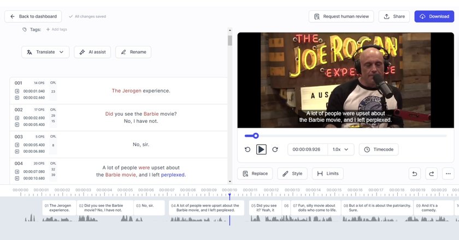Expand the Translate dropdown
Image resolution: width=459 pixels, height=240 pixels.
[45, 52]
